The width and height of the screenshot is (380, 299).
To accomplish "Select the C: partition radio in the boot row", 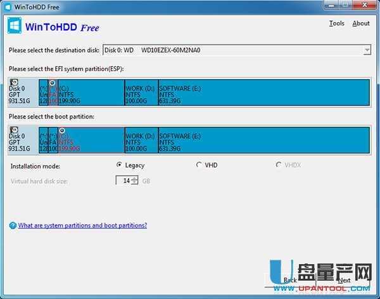I will [x=62, y=130].
